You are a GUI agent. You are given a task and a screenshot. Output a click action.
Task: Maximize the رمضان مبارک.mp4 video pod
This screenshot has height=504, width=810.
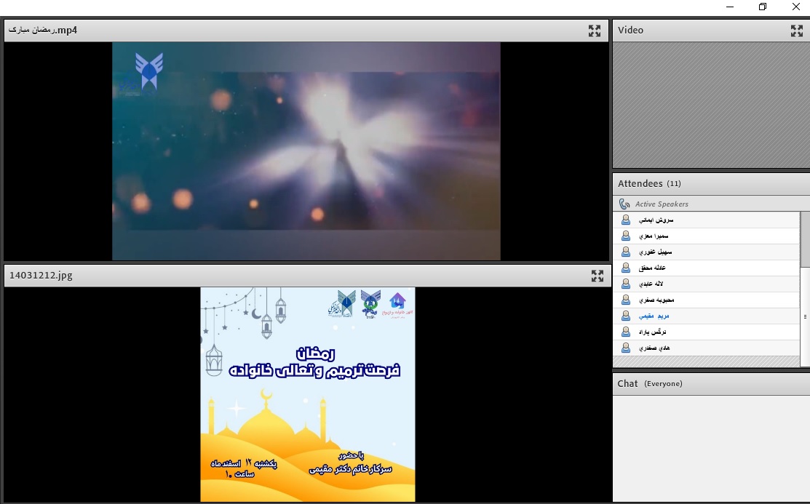(x=595, y=31)
